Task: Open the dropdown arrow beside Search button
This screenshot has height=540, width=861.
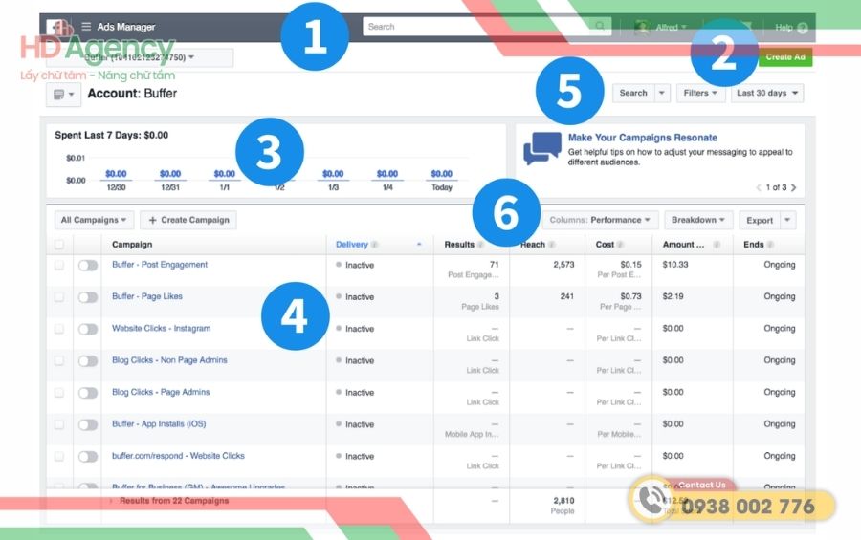Action: coord(662,94)
